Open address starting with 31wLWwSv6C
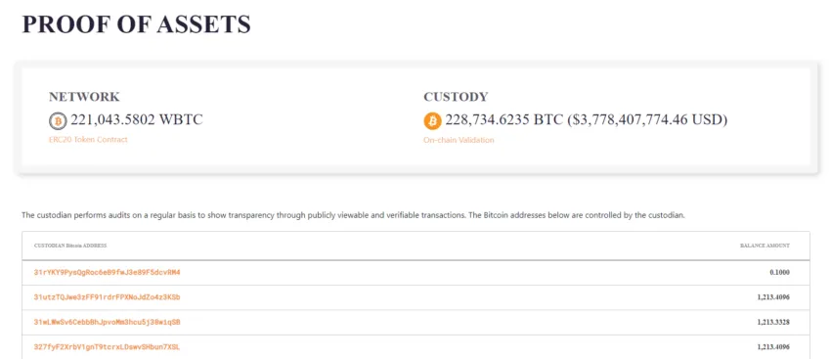Viewport: 831px width, 359px height. coord(108,322)
